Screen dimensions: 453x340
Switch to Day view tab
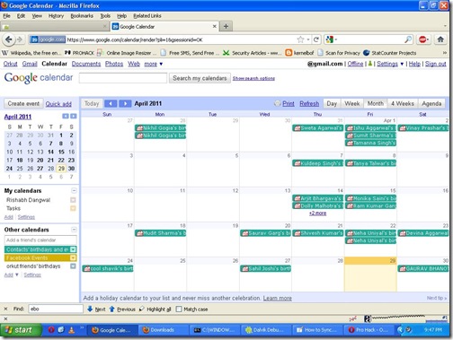click(332, 103)
